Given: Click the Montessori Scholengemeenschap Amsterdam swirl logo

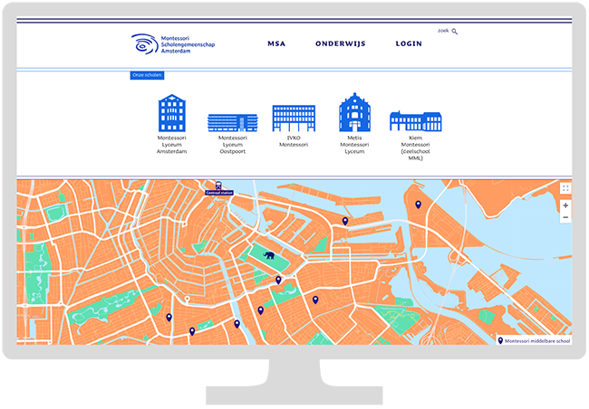Looking at the screenshot, I should [x=145, y=44].
